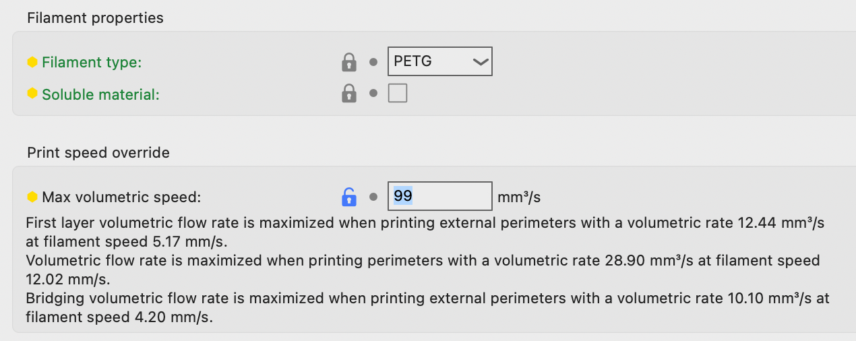Click the green Soluble material label

(100, 94)
